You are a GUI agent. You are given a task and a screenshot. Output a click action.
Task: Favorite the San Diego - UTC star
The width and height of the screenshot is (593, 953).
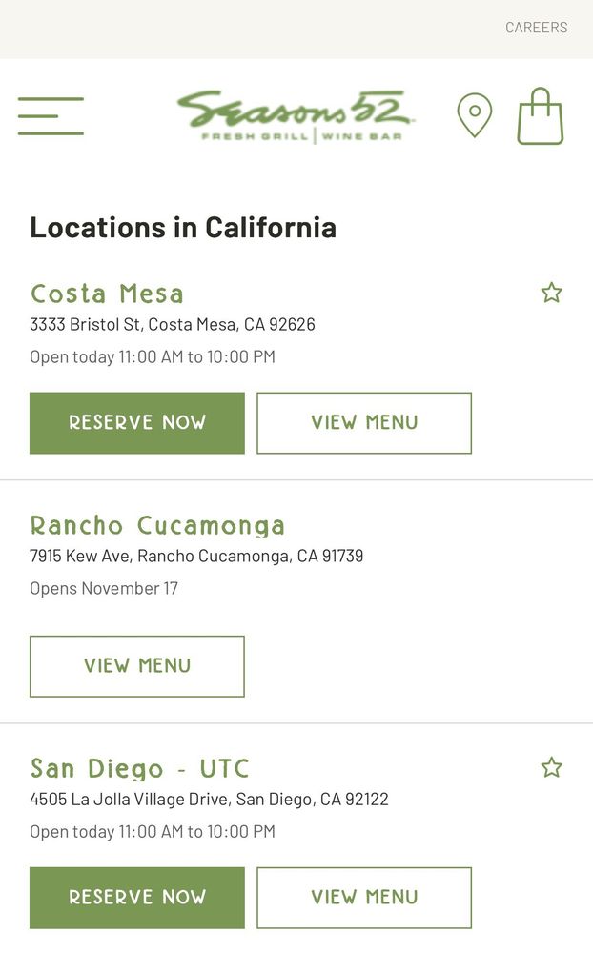(551, 767)
